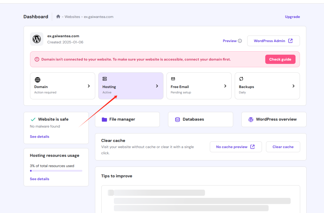324x213 pixels.
Task: Open Backups via its chevron arrow
Action: pyautogui.click(x=293, y=86)
